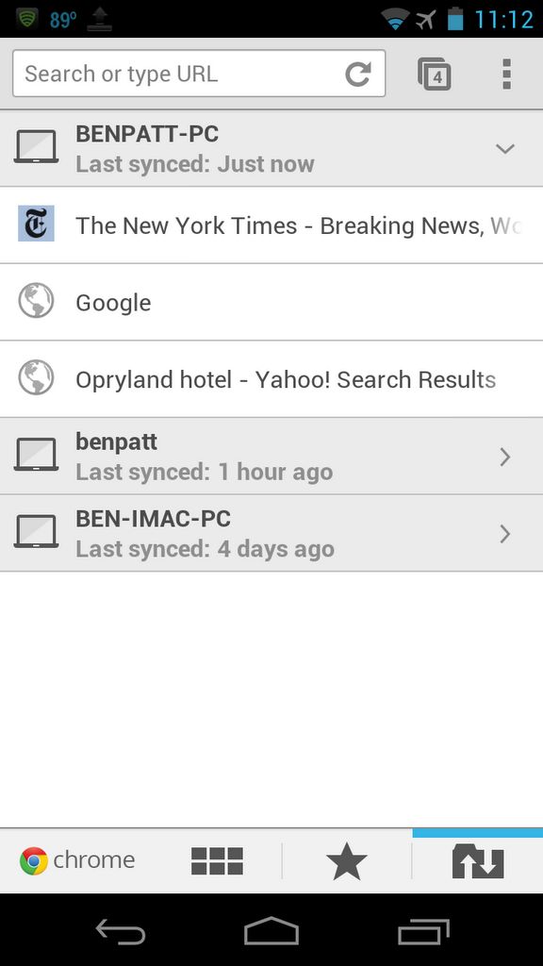Open the three-dot overflow menu
Viewport: 543px width, 966px height.
click(x=506, y=74)
